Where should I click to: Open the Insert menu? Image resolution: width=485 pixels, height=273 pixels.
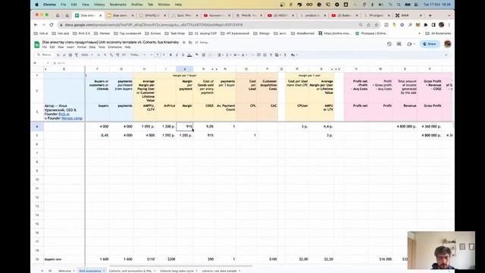pyautogui.click(x=70, y=47)
